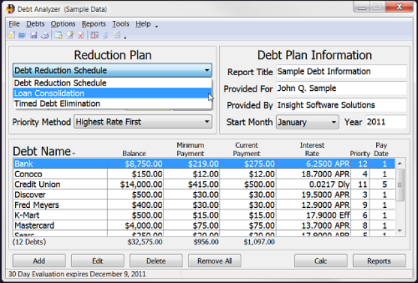Click into the Report Title field
Image resolution: width=418 pixels, height=283 pixels.
tap(341, 71)
